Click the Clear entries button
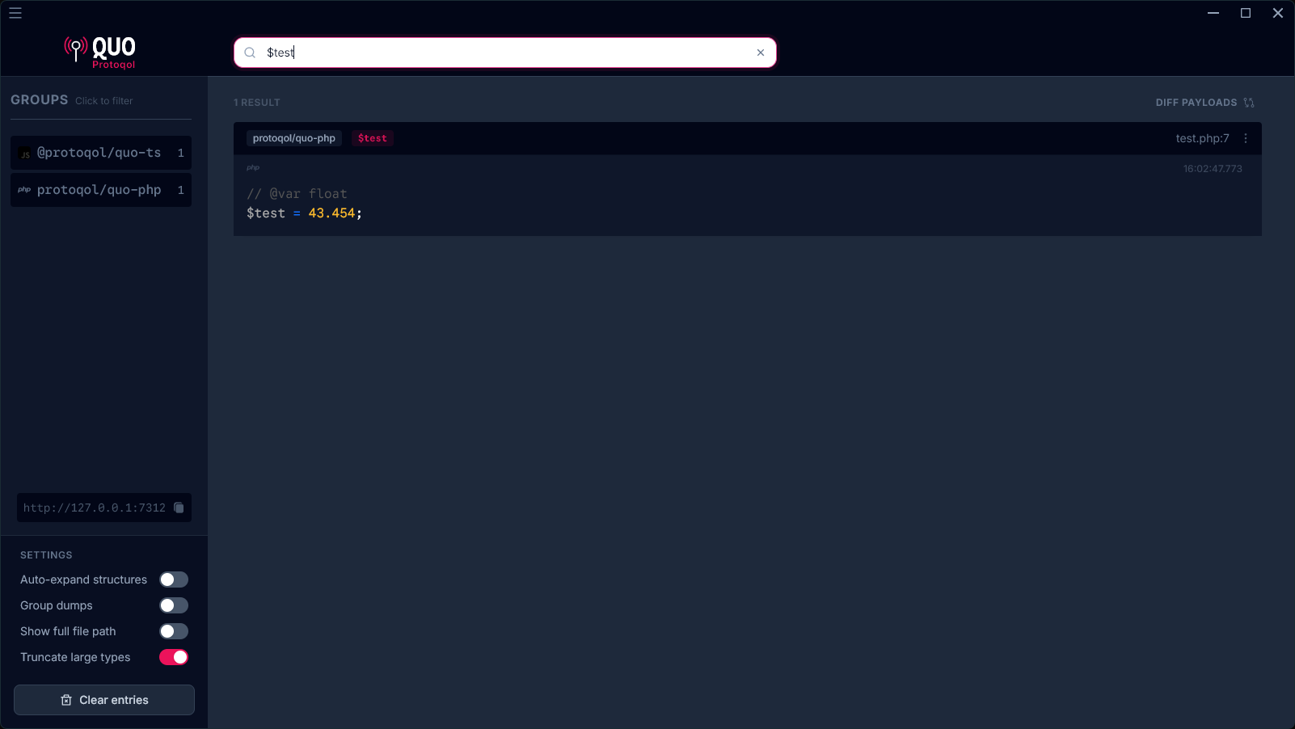The width and height of the screenshot is (1295, 729). tap(104, 700)
